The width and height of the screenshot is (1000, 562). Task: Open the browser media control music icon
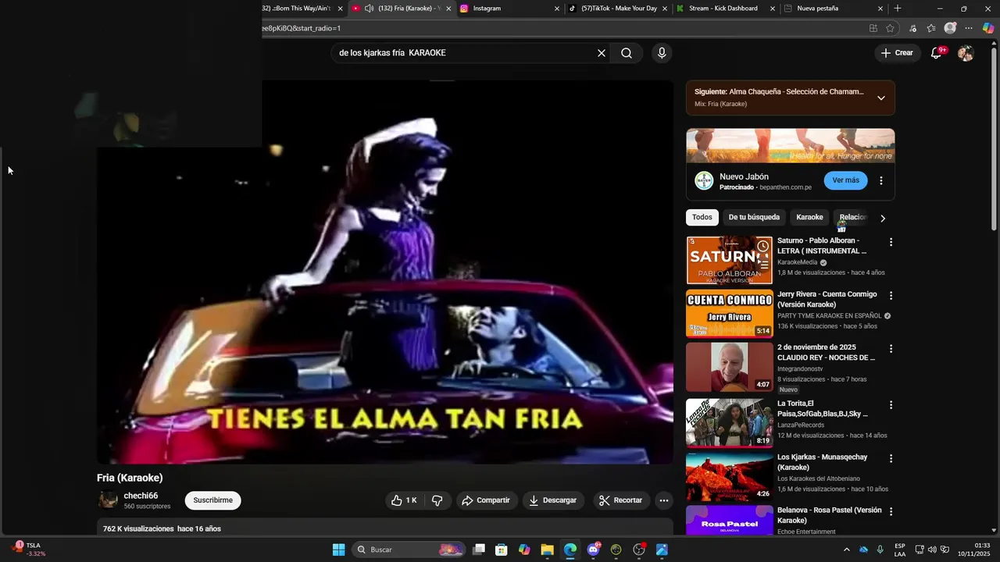click(912, 28)
